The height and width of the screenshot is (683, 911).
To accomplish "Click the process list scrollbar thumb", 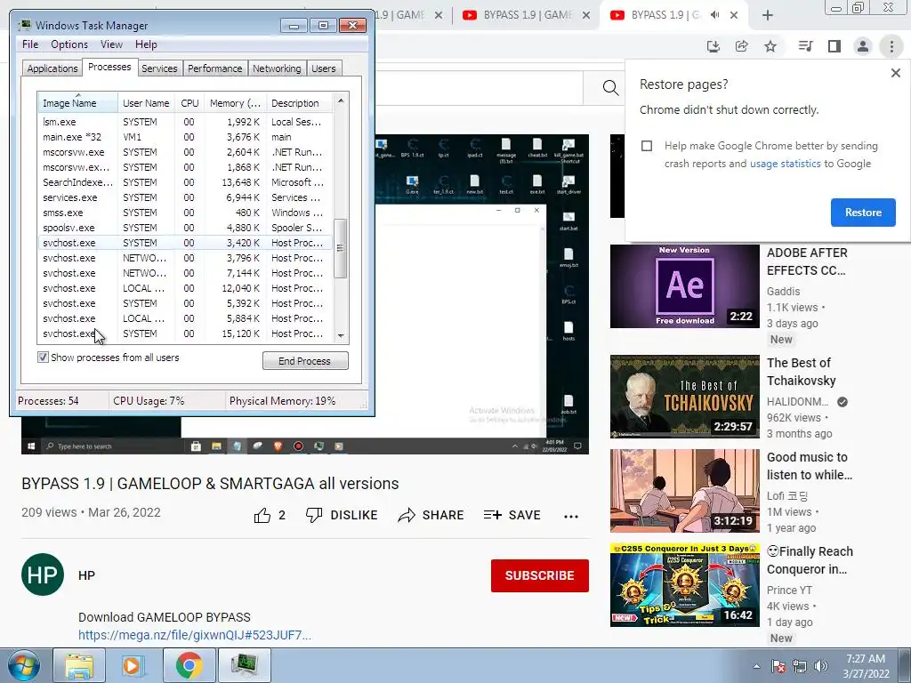I will tap(341, 249).
